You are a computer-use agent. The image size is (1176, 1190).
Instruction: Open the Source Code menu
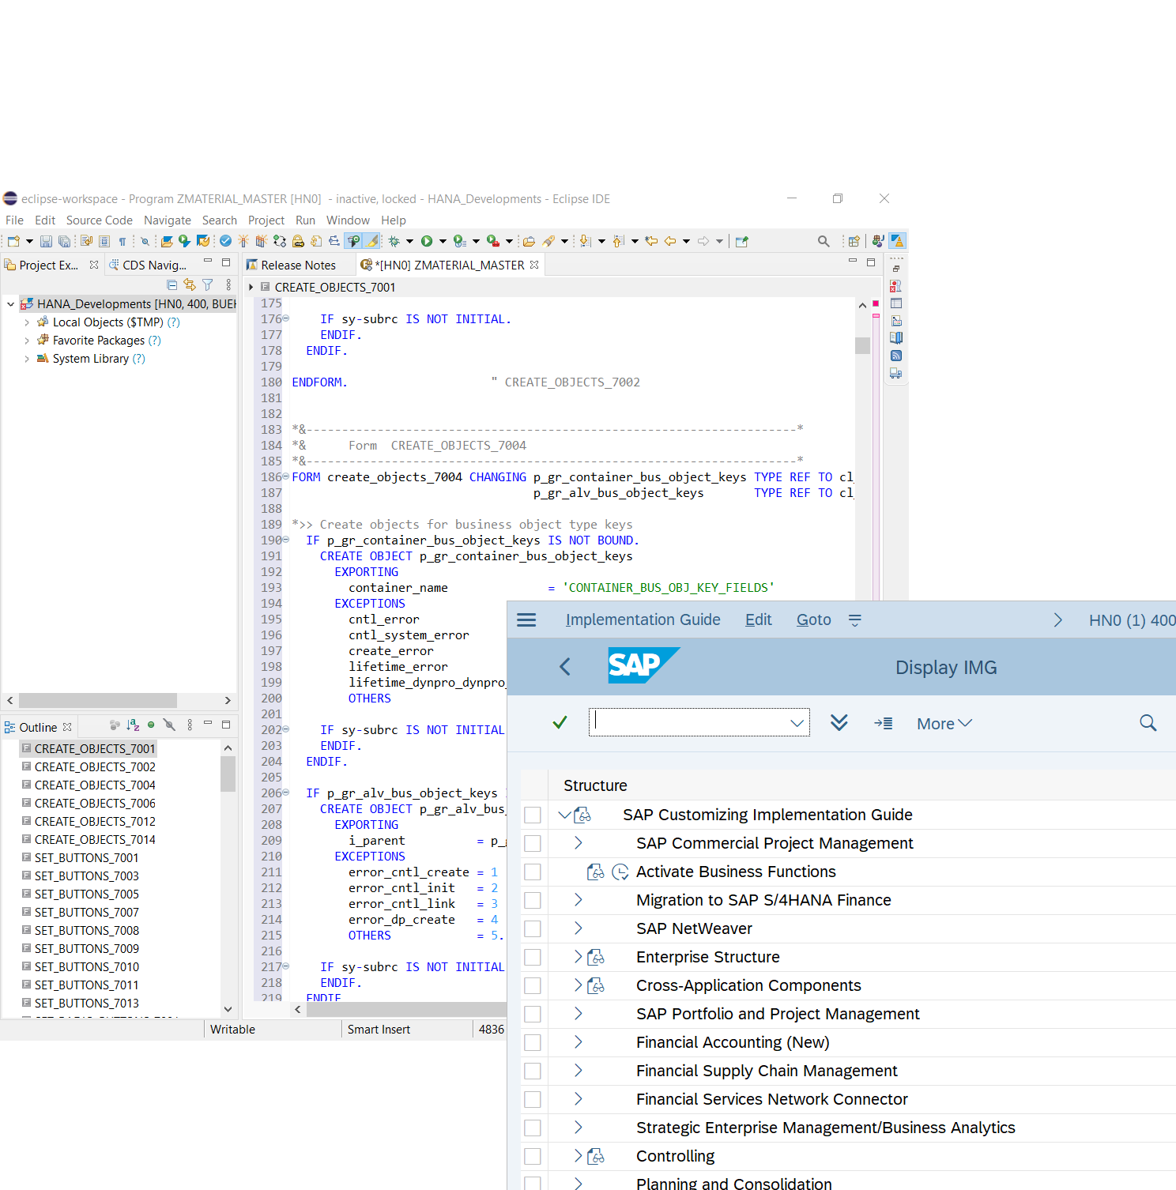pyautogui.click(x=100, y=220)
